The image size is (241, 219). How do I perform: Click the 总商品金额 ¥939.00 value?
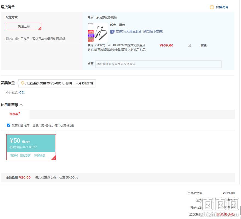(x=229, y=193)
